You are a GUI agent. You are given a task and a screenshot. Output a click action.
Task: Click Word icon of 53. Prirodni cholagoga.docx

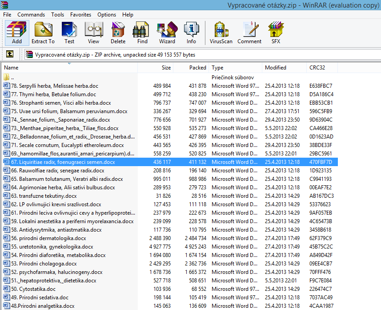pos(7,264)
